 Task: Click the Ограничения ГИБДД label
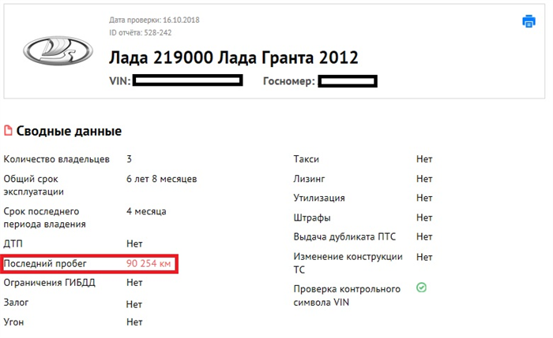tap(49, 283)
